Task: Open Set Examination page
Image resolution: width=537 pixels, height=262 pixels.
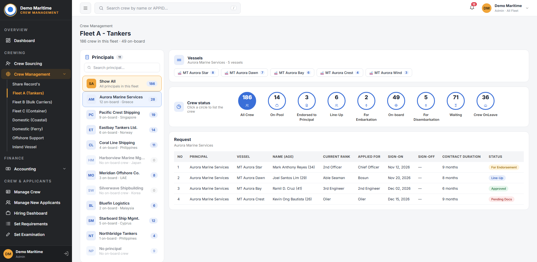Action: (x=35, y=235)
